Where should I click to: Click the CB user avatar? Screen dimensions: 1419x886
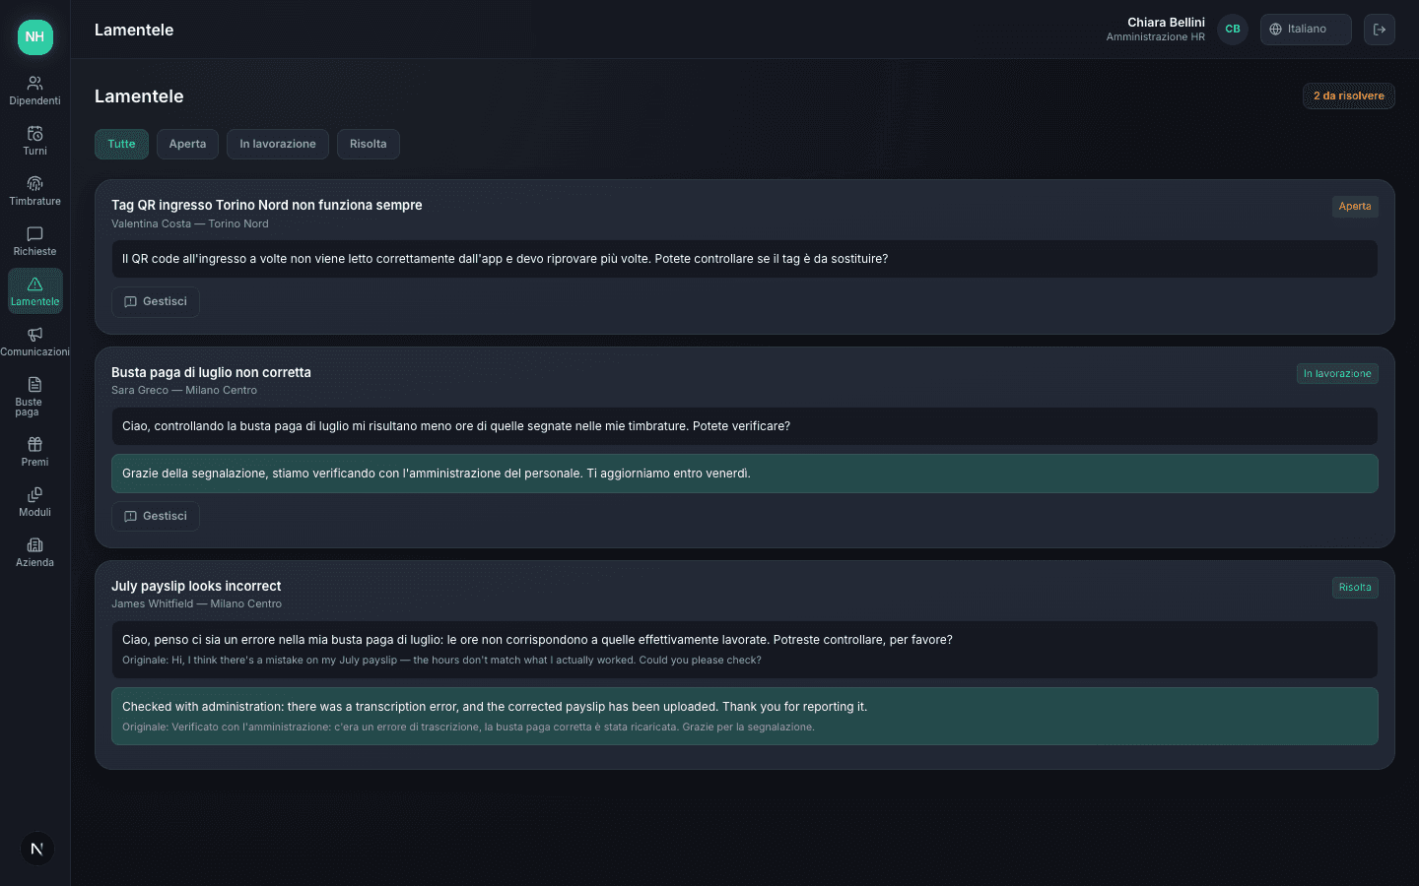pyautogui.click(x=1233, y=30)
